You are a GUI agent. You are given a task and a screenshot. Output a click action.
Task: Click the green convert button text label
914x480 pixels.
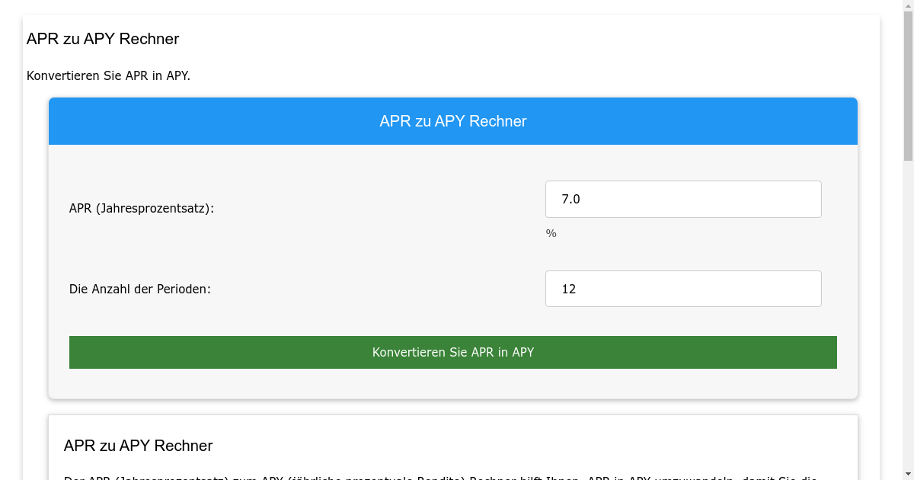[x=453, y=352]
